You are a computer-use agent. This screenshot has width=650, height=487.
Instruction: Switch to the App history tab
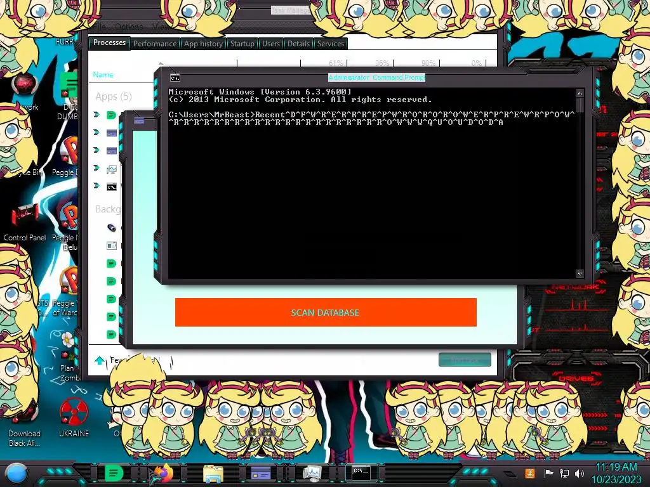pos(203,44)
